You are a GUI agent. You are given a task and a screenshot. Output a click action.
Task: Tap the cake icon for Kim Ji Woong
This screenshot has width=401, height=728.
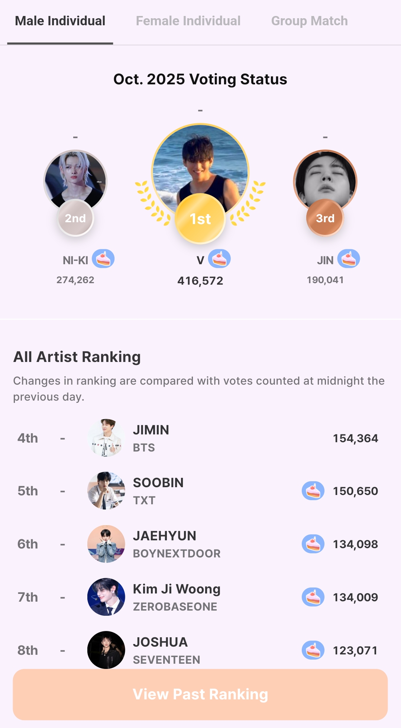pos(313,597)
